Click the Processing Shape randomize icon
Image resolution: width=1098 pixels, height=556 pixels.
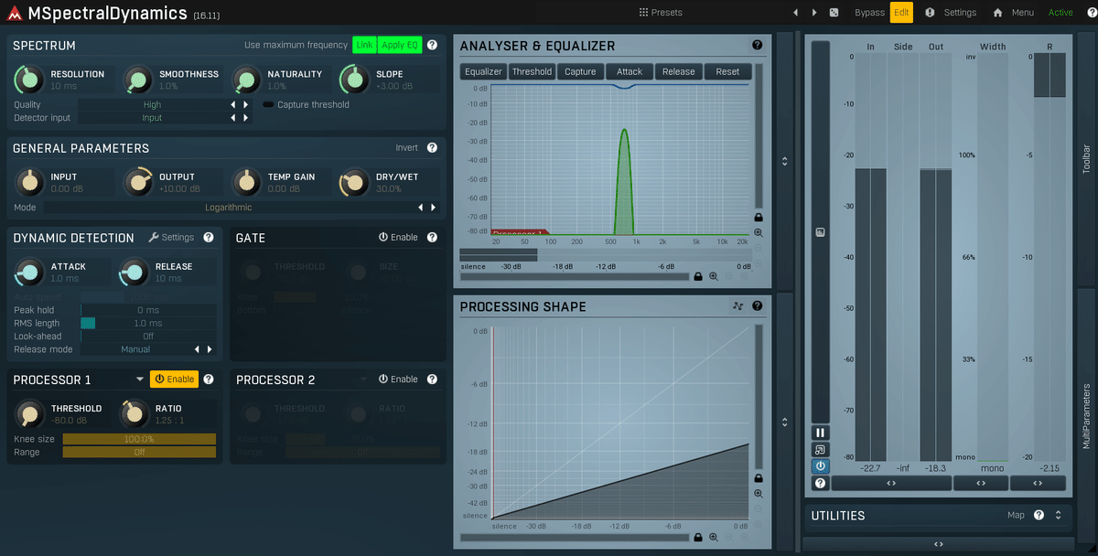738,306
